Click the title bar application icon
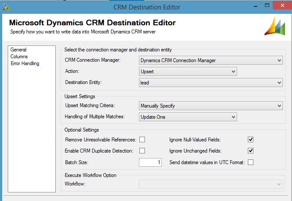This screenshot has height=201, width=292. click(x=6, y=6)
